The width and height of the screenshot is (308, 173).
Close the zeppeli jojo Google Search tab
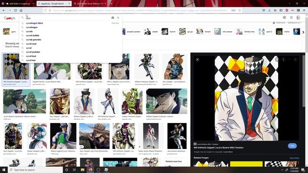coord(69,3)
